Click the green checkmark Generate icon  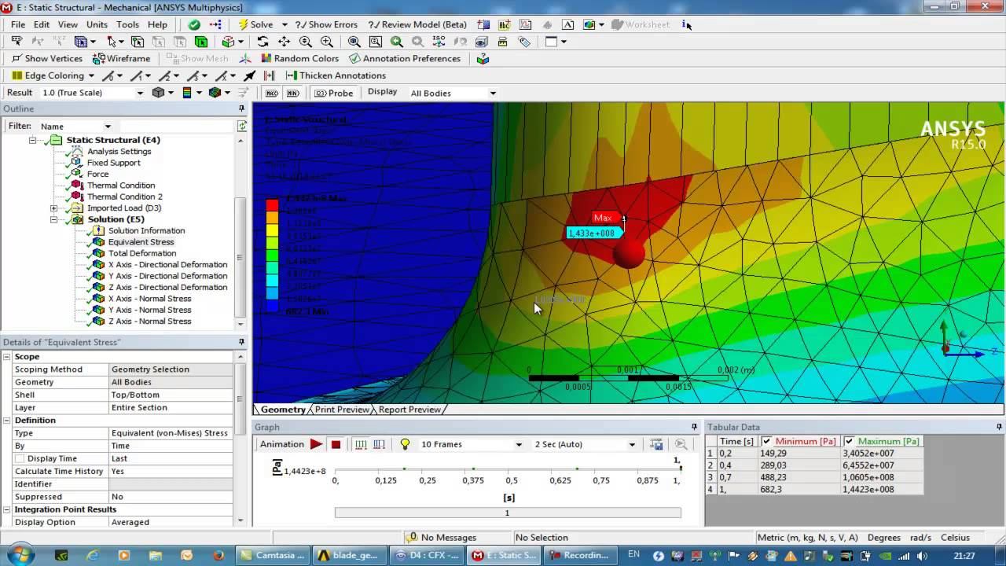coord(194,24)
